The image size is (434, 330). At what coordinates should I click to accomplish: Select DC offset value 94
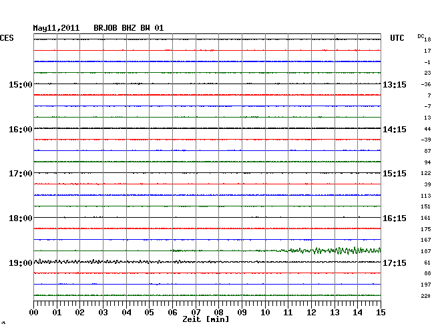[x=427, y=162]
